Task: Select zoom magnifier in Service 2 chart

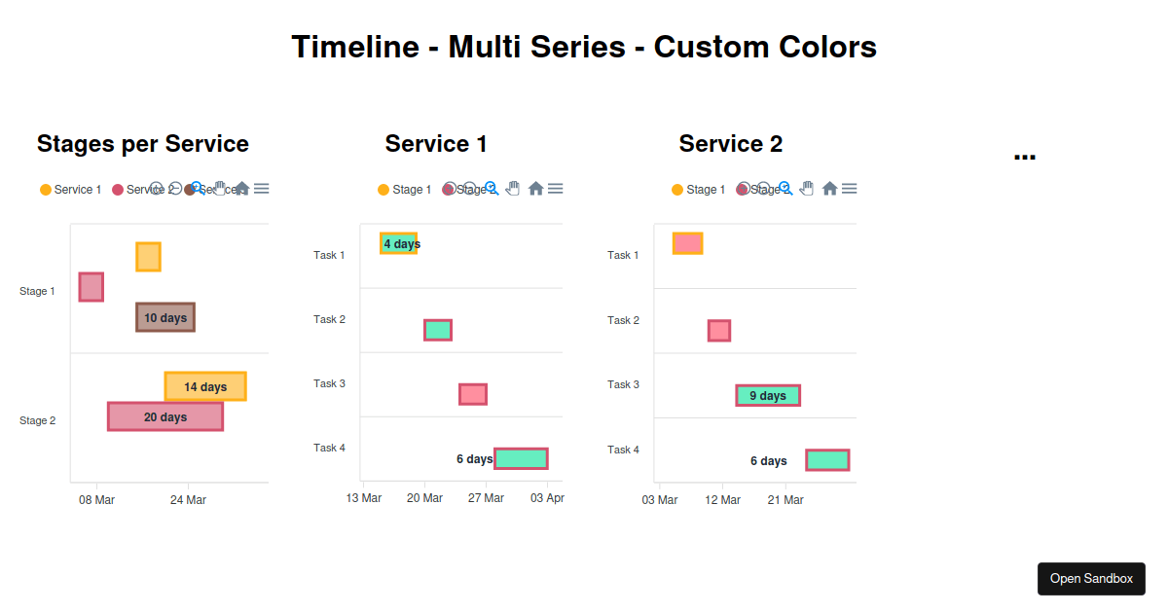Action: (x=785, y=189)
